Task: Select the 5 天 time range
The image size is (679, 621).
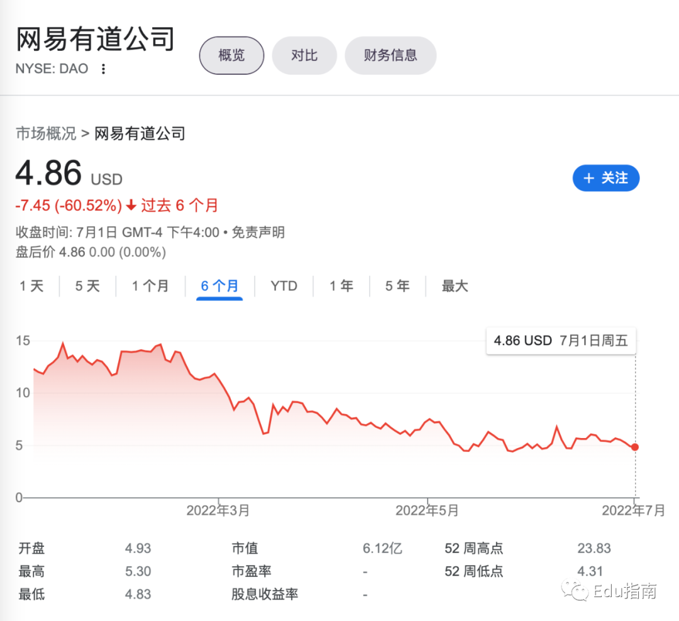Action: click(87, 286)
